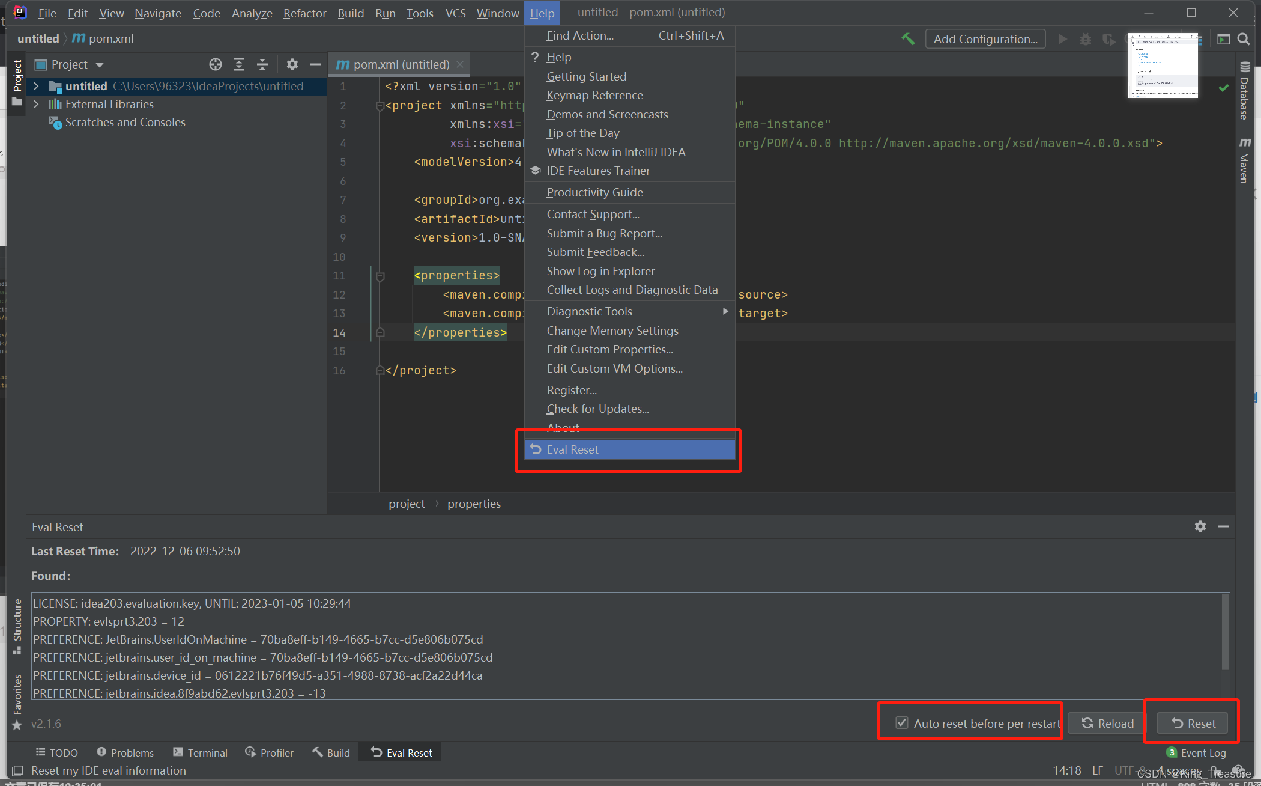Open the Project view dropdown
Viewport: 1261px width, 786px height.
pyautogui.click(x=100, y=65)
